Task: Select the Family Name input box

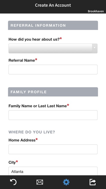Action: point(53,115)
